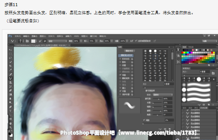Click the 间距 spacing percent field

[169, 120]
